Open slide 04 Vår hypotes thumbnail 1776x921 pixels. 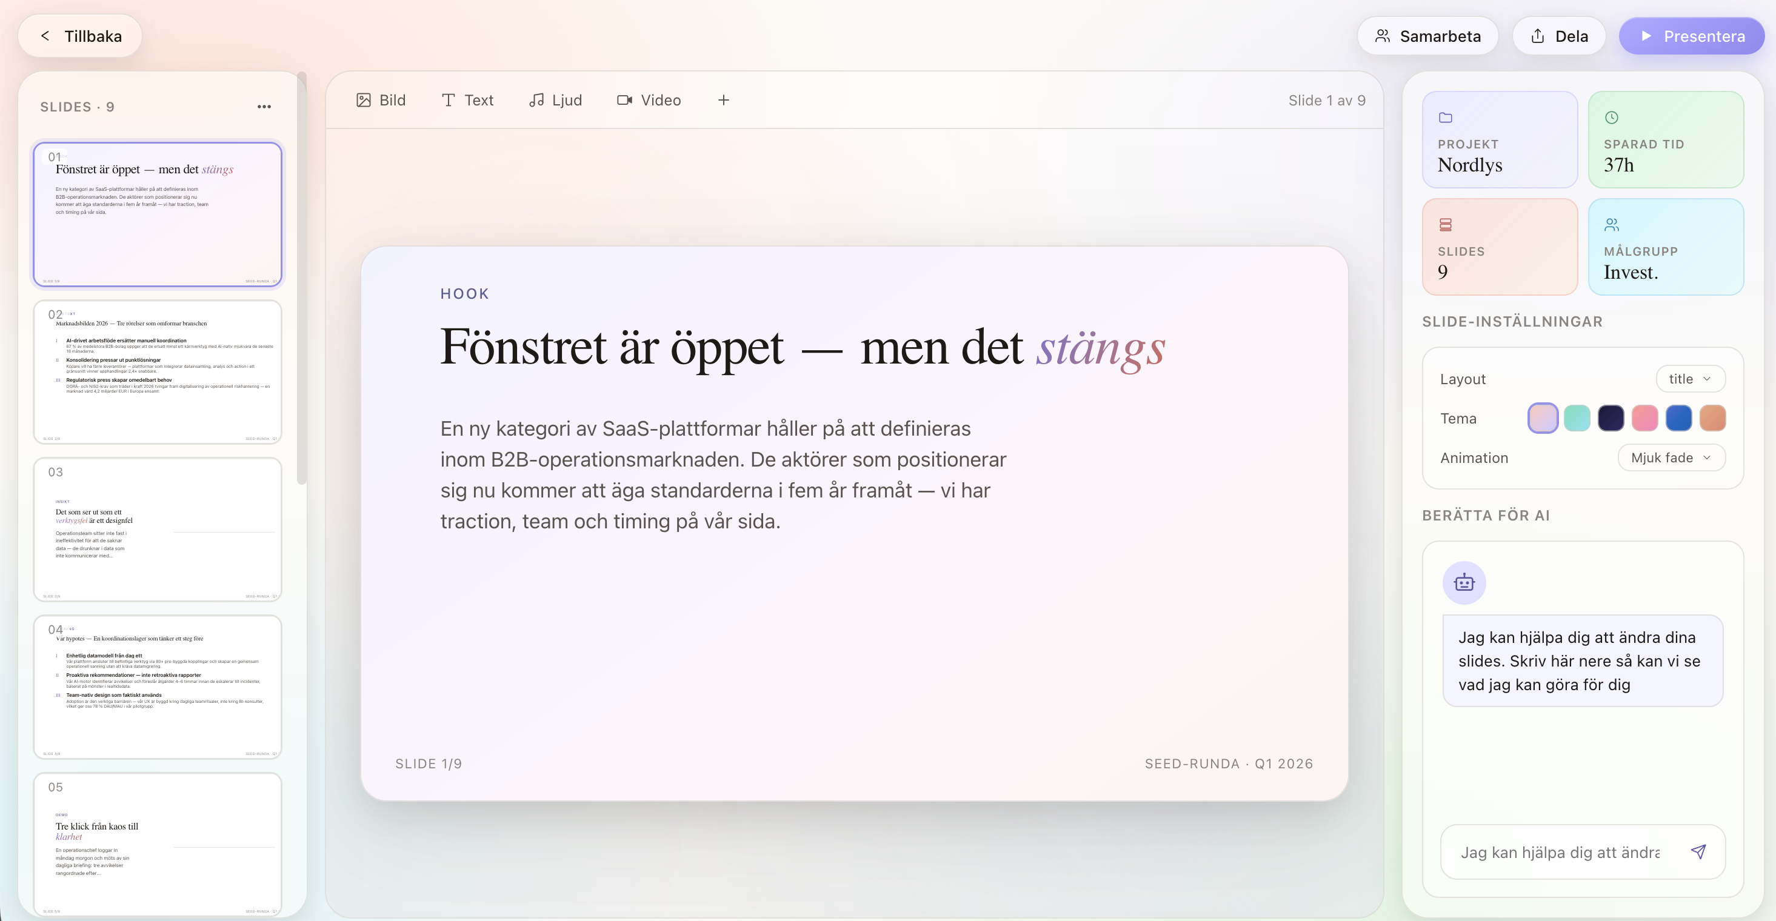pyautogui.click(x=158, y=687)
